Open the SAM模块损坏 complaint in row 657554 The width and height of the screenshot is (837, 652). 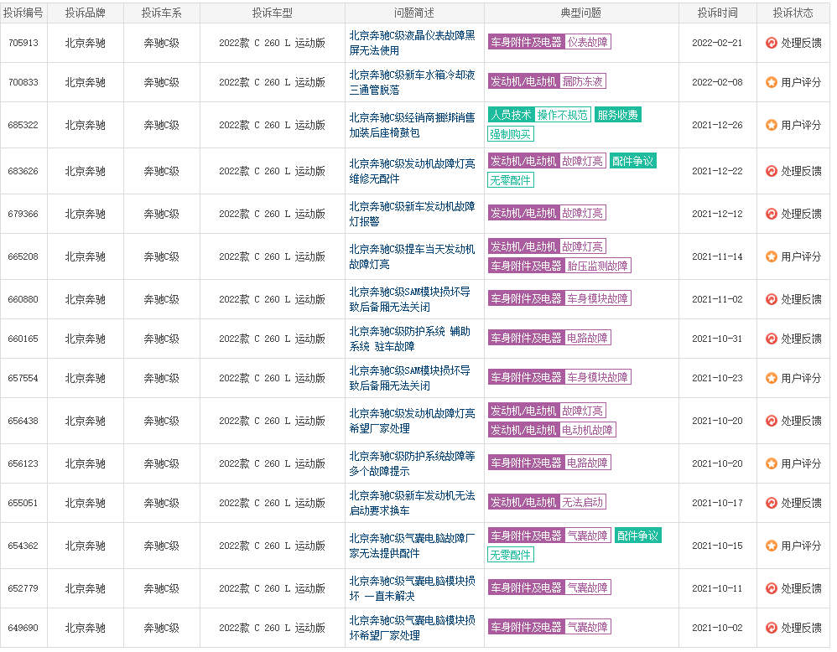(409, 378)
